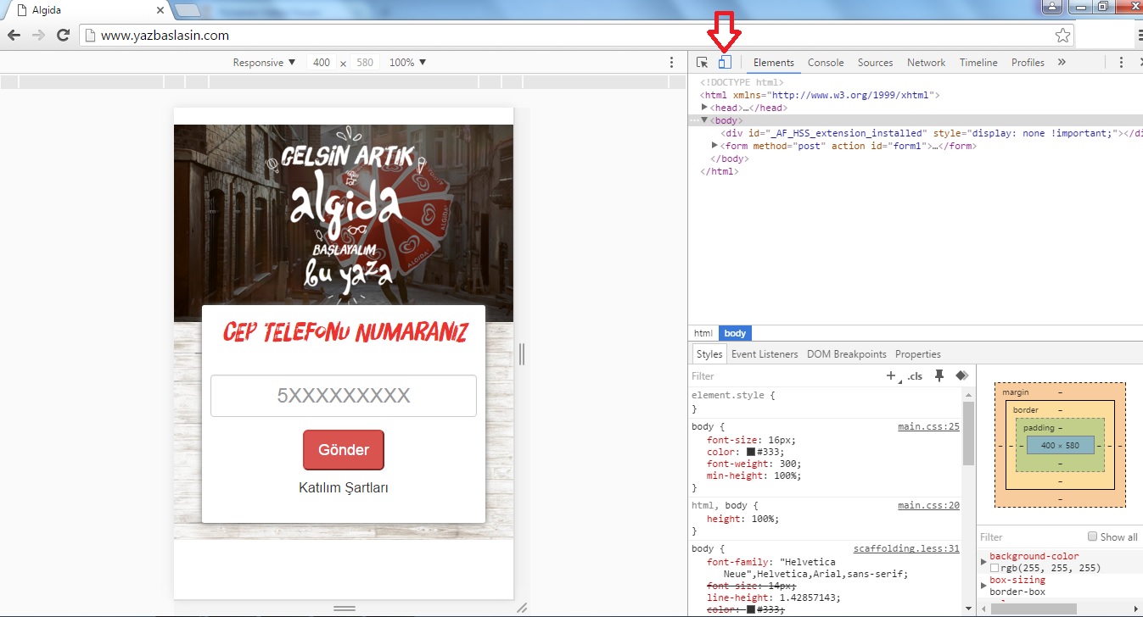Reload the page with the refresh icon
Screen dimensions: 1143x617
point(63,36)
